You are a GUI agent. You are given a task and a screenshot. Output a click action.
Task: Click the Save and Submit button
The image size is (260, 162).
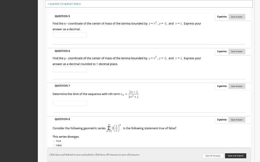pyautogui.click(x=235, y=156)
